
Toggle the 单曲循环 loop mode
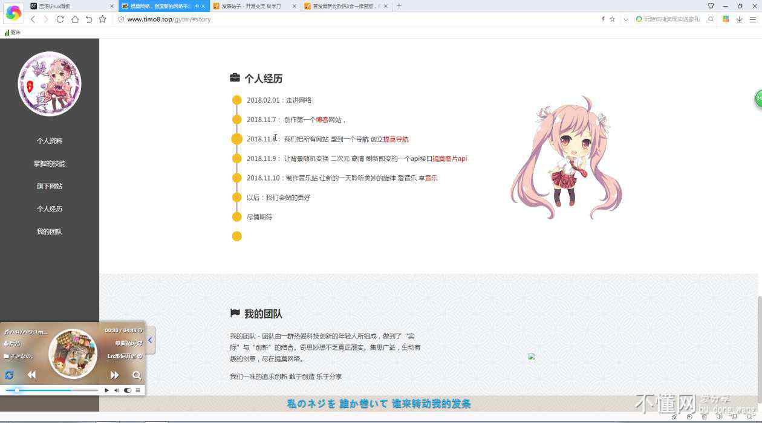click(129, 343)
